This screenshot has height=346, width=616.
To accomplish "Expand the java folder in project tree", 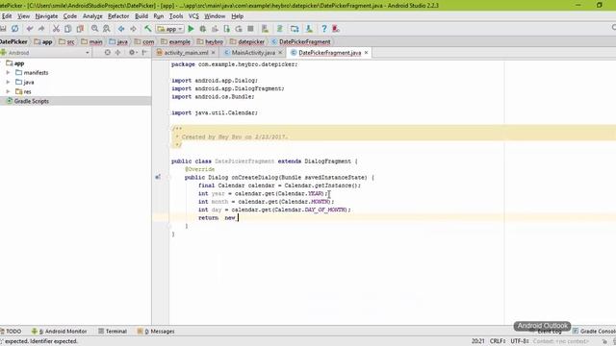I will click(8, 82).
